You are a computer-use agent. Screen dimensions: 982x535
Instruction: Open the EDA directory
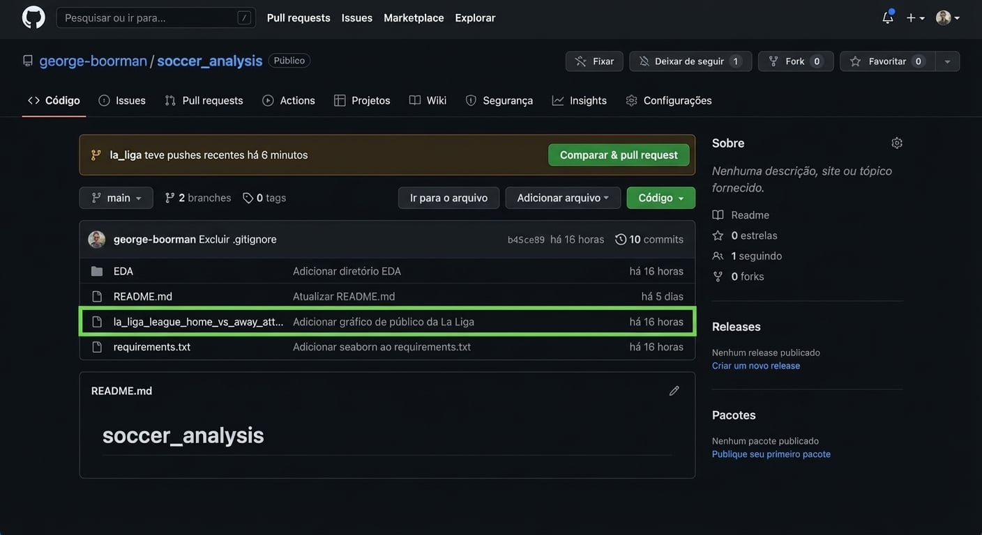(x=123, y=271)
